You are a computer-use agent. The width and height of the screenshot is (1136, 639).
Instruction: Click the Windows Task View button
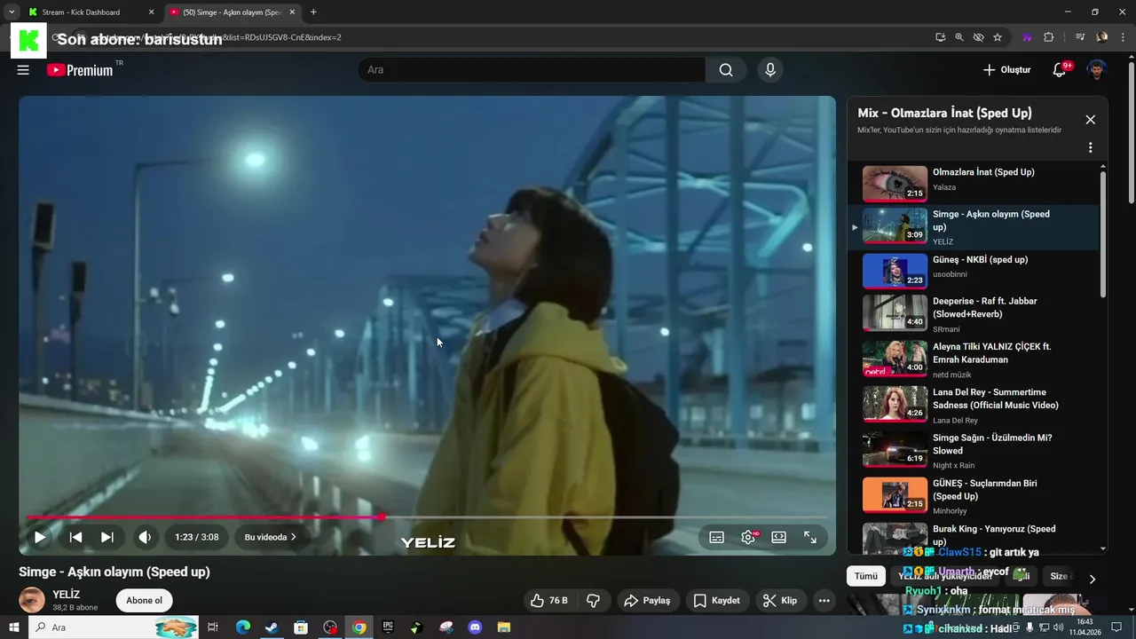[x=213, y=627]
